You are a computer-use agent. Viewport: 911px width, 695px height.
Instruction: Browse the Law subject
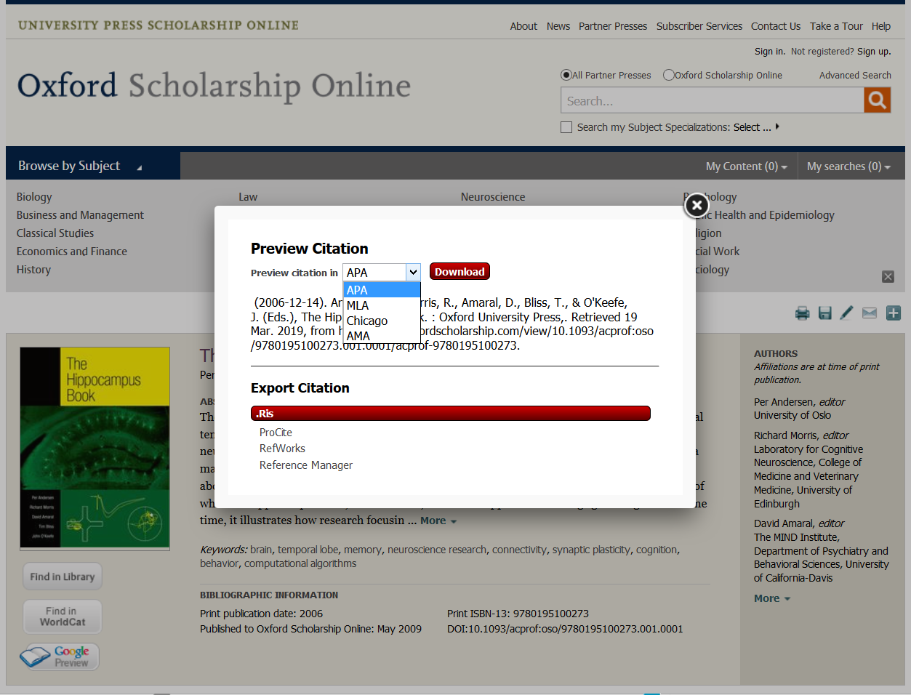click(x=248, y=197)
